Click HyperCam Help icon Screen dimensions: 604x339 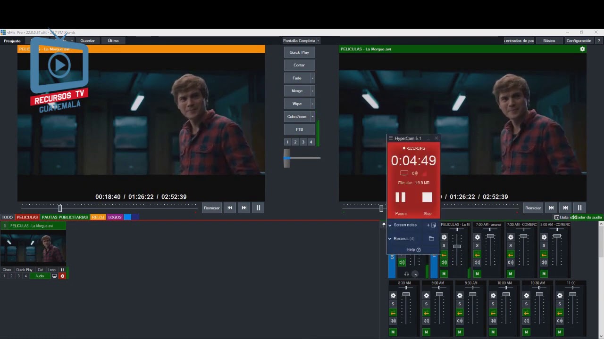[x=419, y=250]
